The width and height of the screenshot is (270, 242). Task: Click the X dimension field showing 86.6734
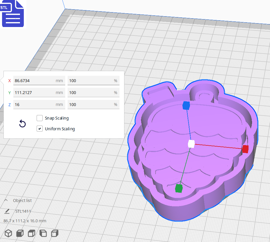39,80
